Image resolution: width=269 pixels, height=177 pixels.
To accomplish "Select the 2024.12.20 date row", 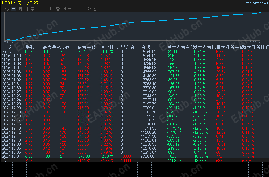I will tap(11, 108).
